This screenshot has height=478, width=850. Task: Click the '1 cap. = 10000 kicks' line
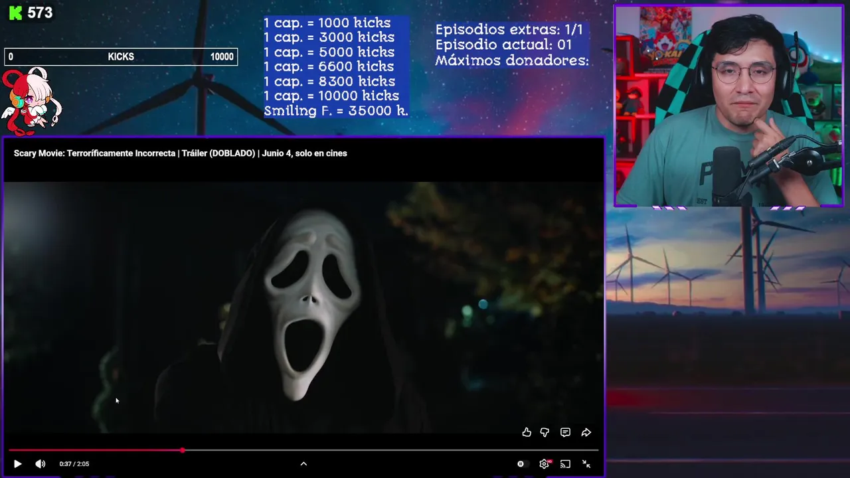click(x=331, y=96)
